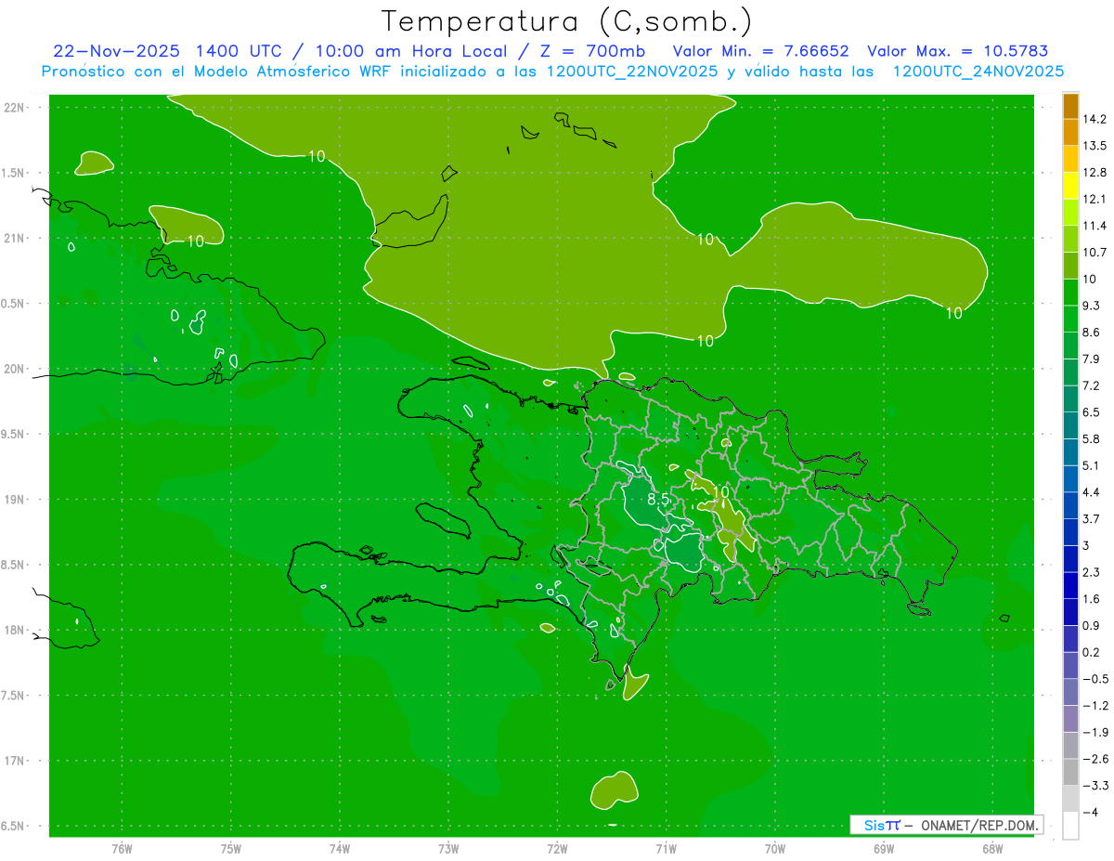
Task: Pick the brown-orange top swatch of the colorbar
Action: pos(1071,106)
